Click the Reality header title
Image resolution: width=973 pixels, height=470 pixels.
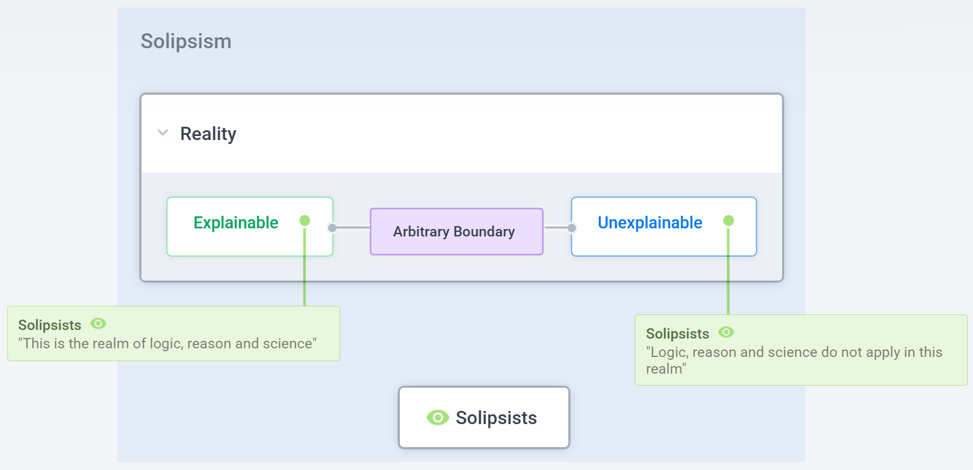(208, 134)
